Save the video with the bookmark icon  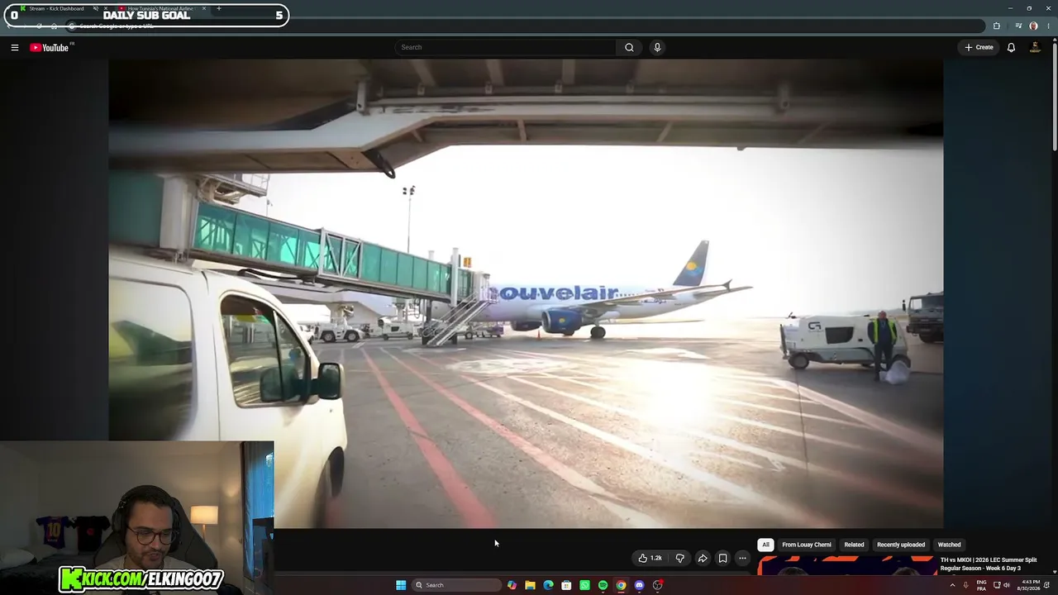pyautogui.click(x=722, y=558)
